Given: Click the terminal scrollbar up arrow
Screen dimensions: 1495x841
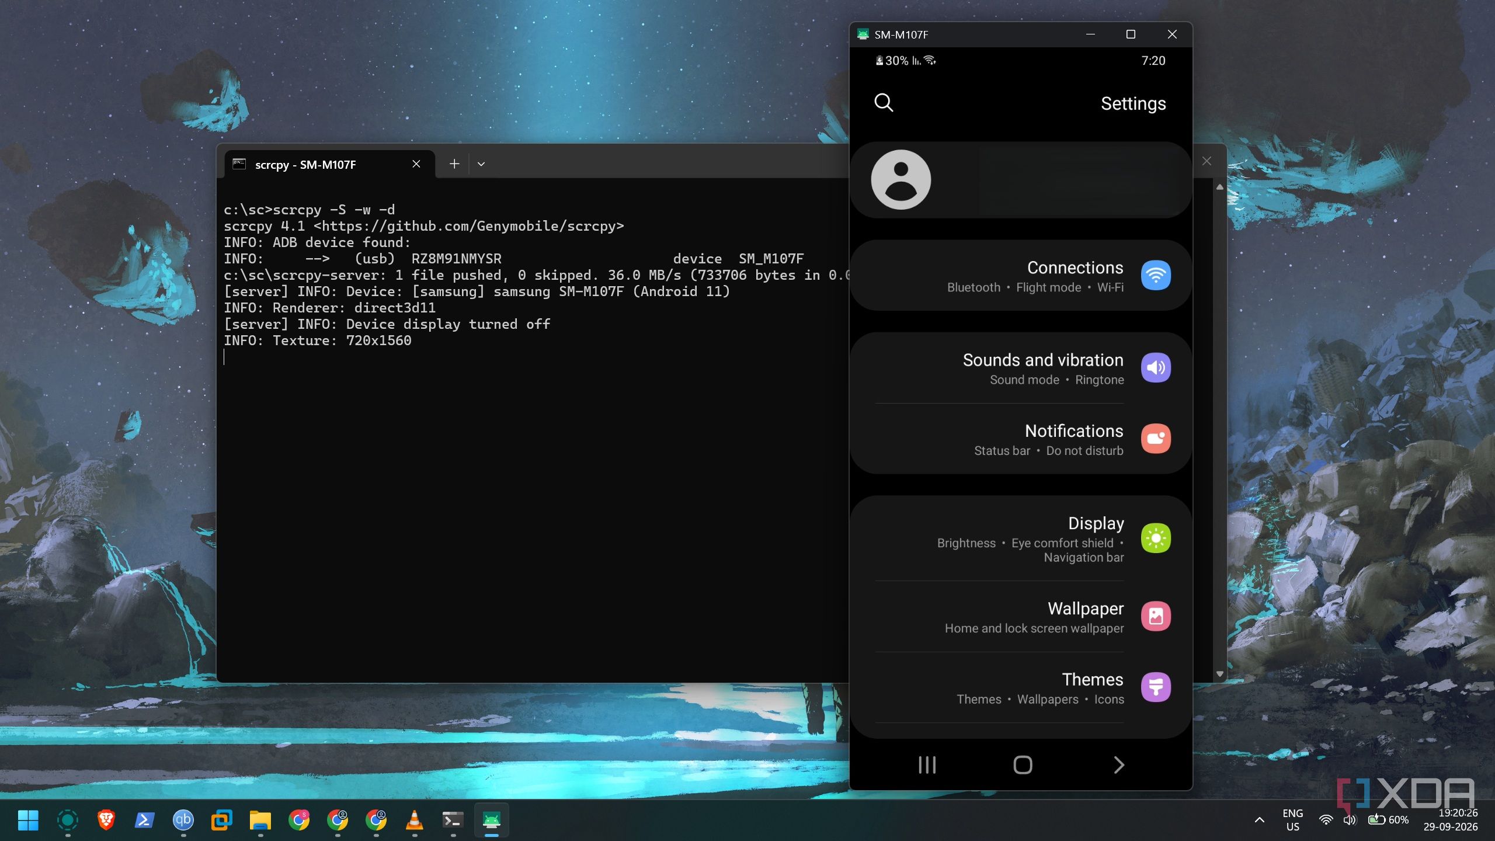Looking at the screenshot, I should pos(1219,187).
